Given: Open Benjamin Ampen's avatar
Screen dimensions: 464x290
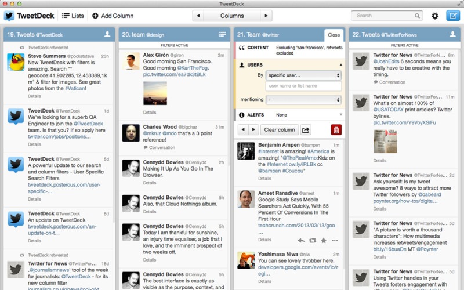Looking at the screenshot, I should click(x=246, y=151).
